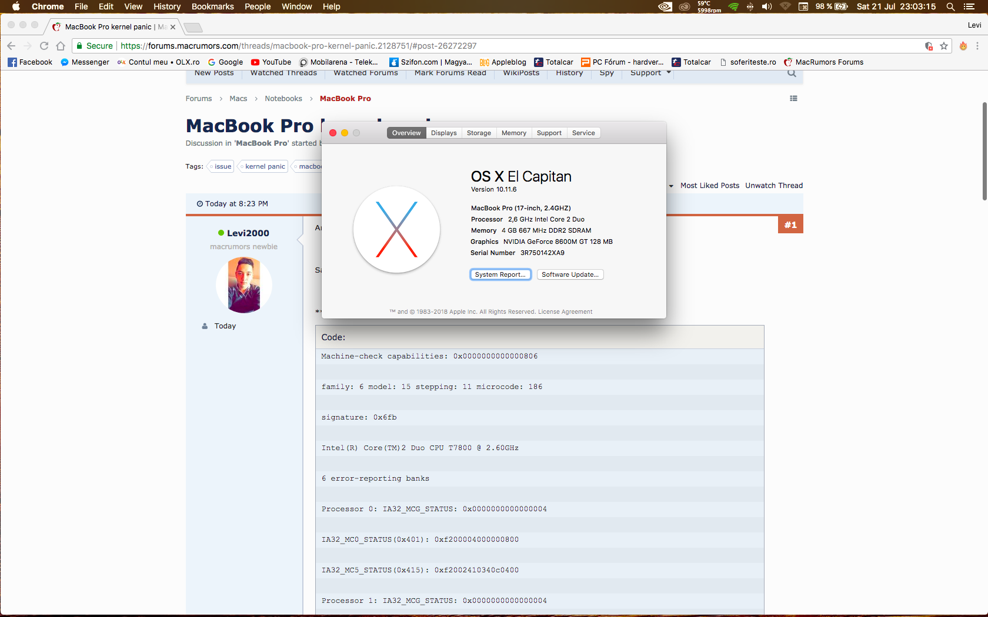Switch to the Memory tab
This screenshot has height=617, width=988.
pyautogui.click(x=514, y=133)
